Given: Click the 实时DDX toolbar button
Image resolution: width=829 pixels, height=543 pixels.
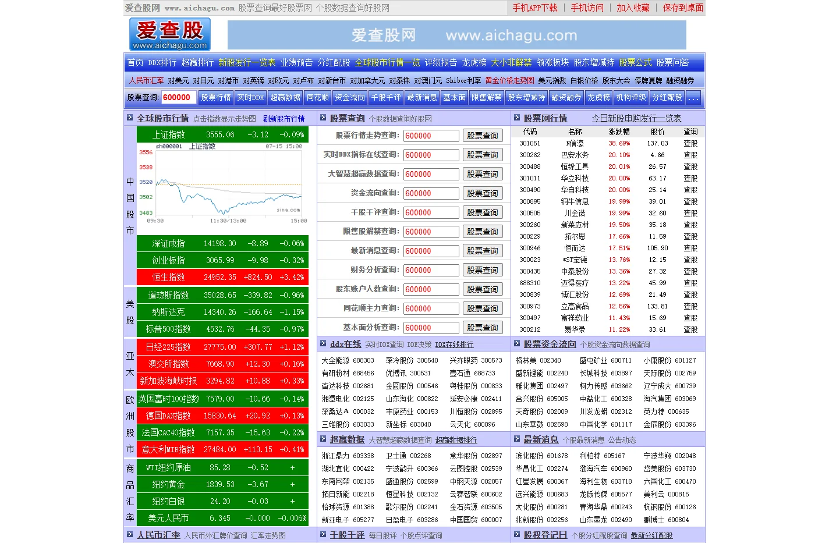Looking at the screenshot, I should point(250,98).
